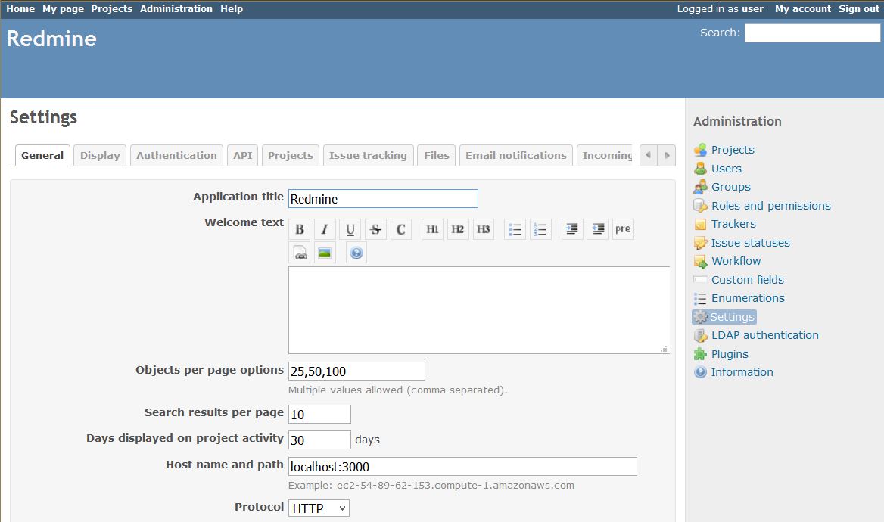Click inside the Welcome text area

coord(478,310)
